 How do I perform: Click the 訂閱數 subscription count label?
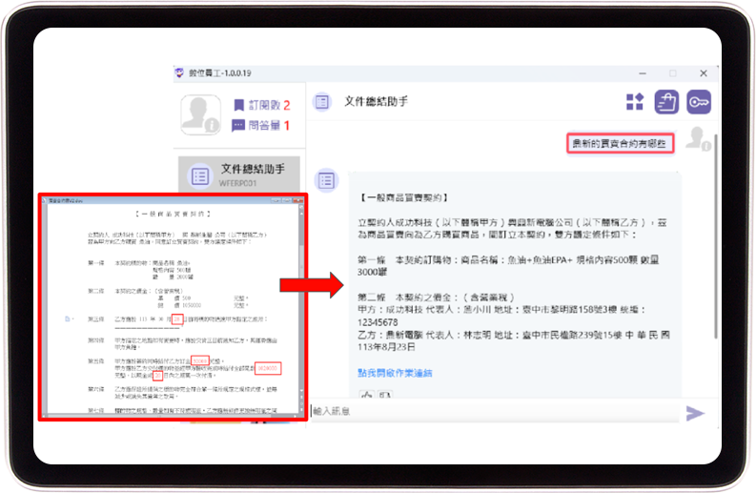click(263, 105)
